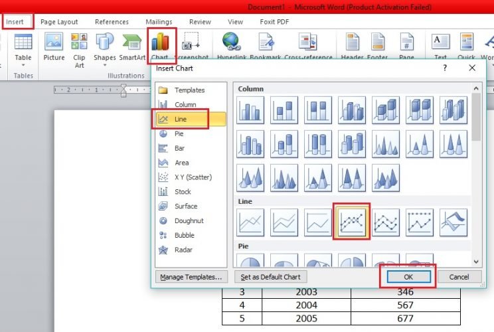Select the Line chart category
The image size is (494, 332).
coord(181,119)
